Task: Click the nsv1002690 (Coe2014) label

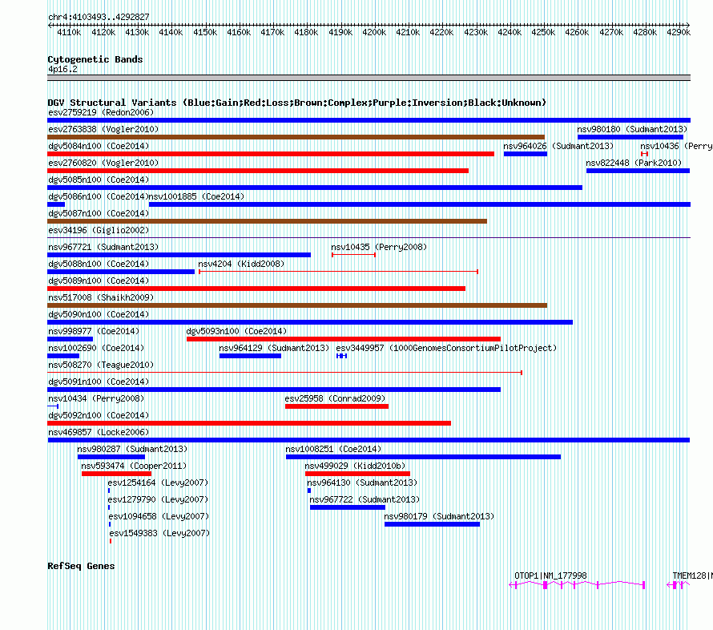Action: click(96, 348)
